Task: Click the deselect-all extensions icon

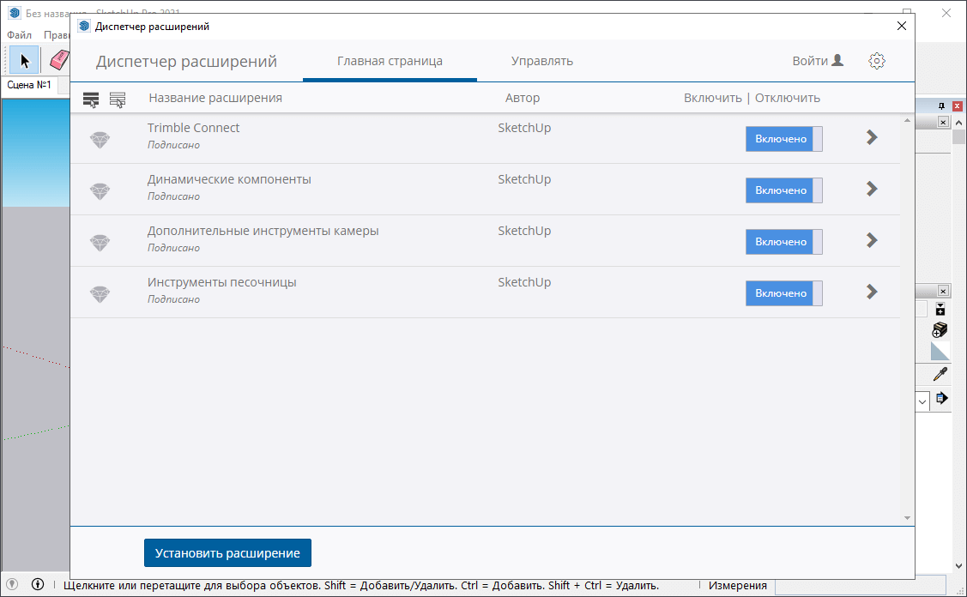Action: tap(118, 99)
